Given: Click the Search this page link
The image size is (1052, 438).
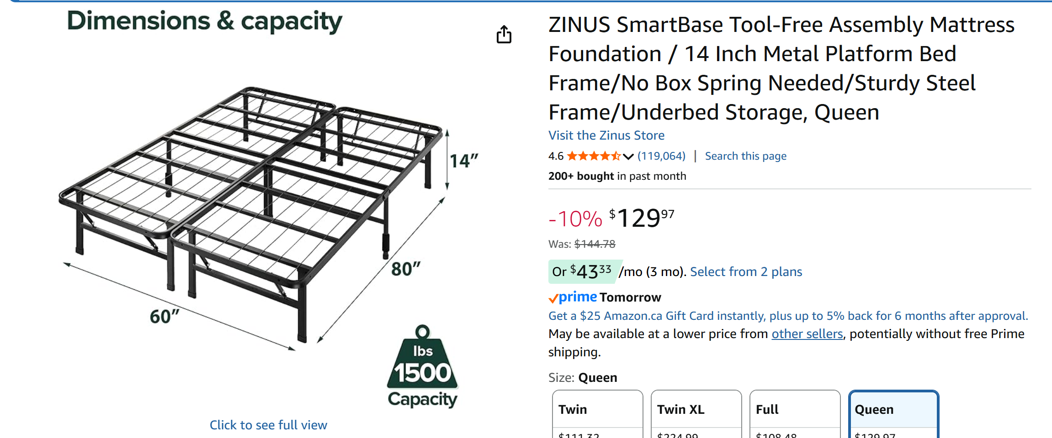Looking at the screenshot, I should 745,156.
